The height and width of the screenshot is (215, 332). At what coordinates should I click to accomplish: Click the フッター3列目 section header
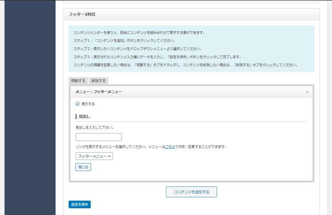(x=82, y=14)
